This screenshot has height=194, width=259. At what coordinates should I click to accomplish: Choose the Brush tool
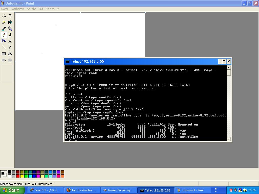coord(10,35)
